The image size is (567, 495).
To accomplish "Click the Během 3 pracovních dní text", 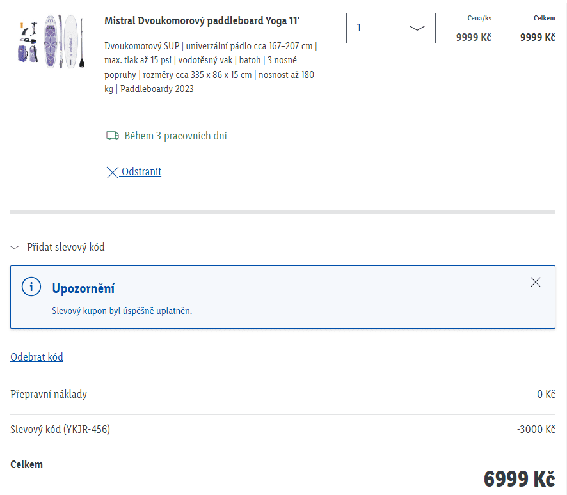I will pyautogui.click(x=176, y=136).
